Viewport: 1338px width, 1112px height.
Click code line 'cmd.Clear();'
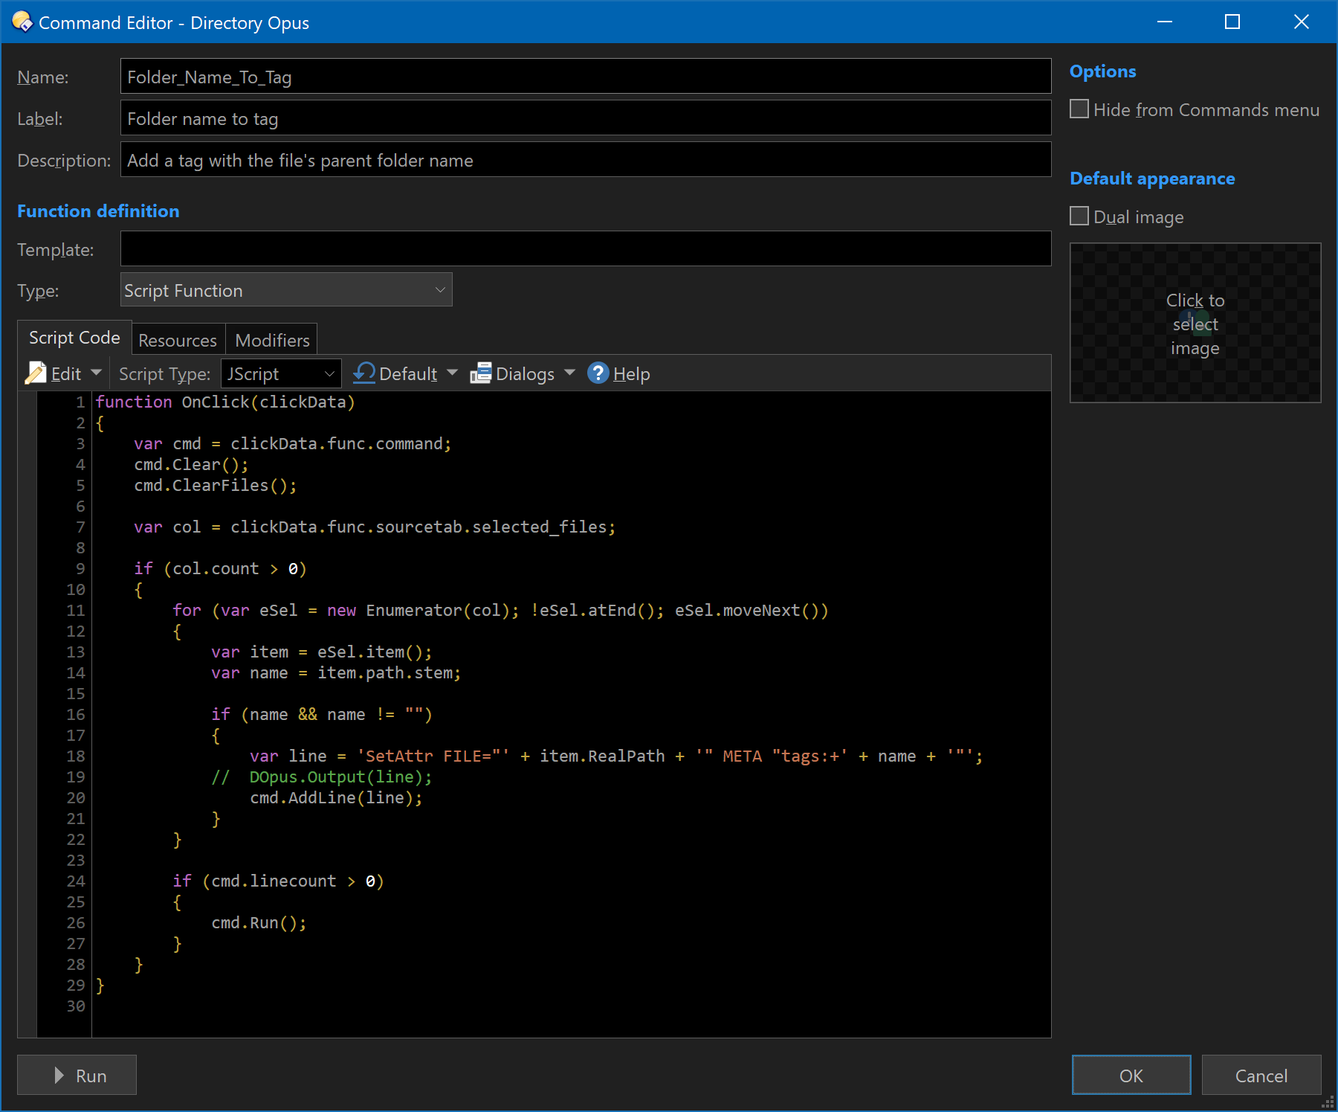click(191, 464)
